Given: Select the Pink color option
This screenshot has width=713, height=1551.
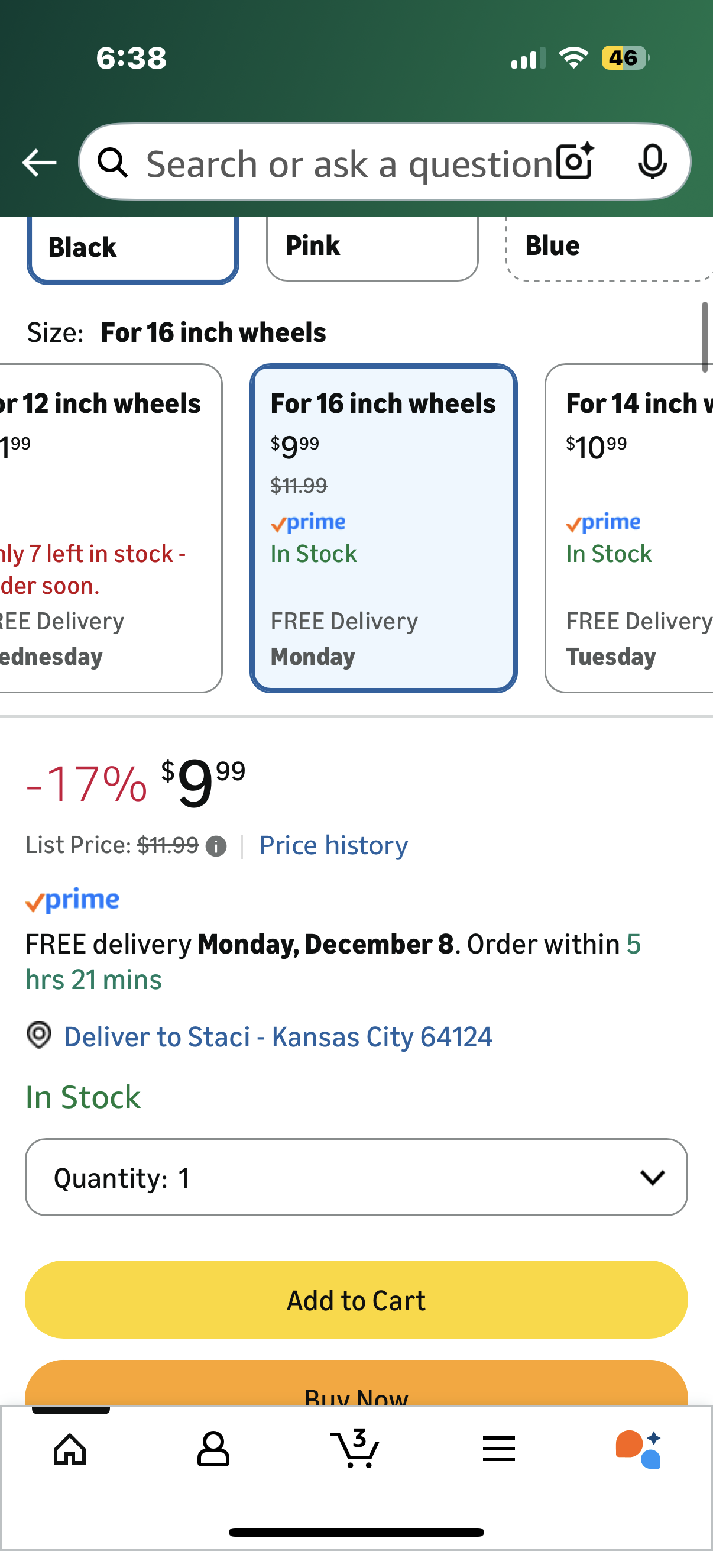Looking at the screenshot, I should point(372,247).
